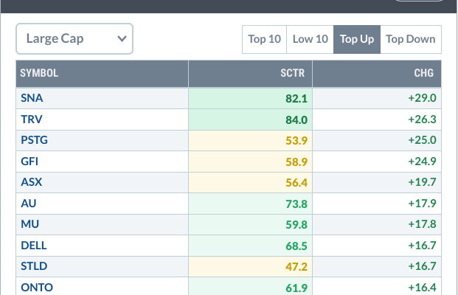Click SCTR value 59.8 for MU
Image resolution: width=458 pixels, height=295 pixels.
coord(296,225)
